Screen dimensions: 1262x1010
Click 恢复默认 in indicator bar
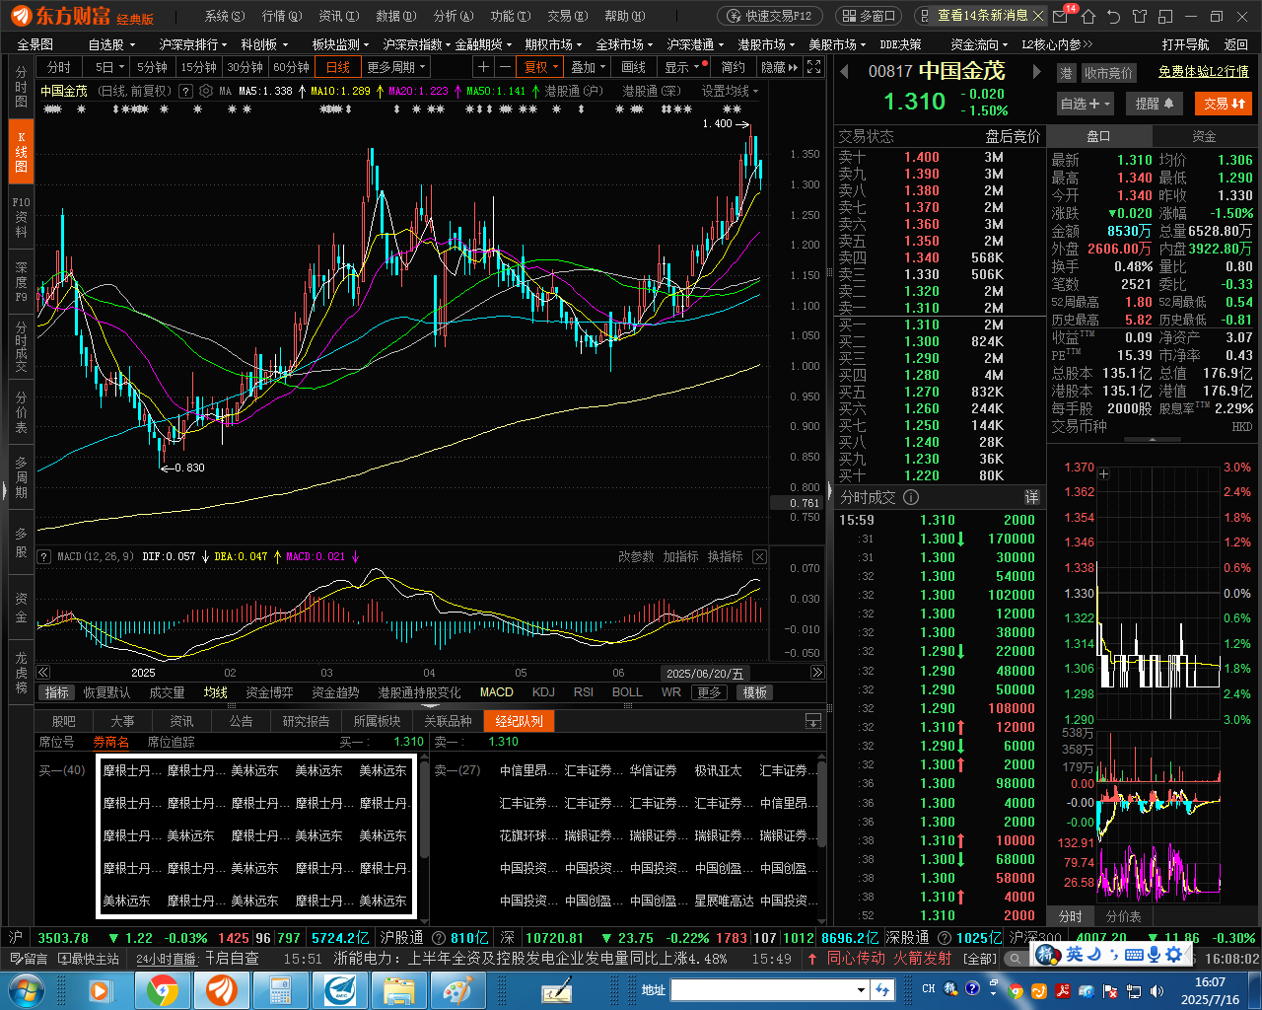(106, 692)
